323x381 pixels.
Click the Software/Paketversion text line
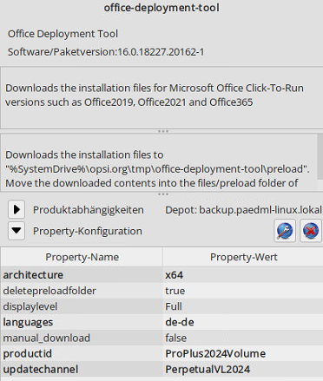106,52
